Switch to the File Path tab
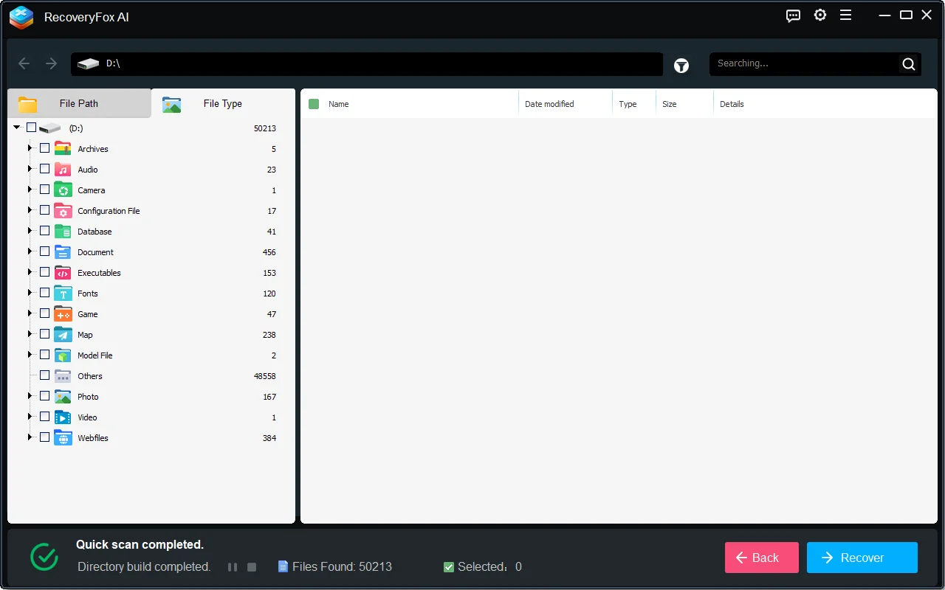 pyautogui.click(x=78, y=103)
